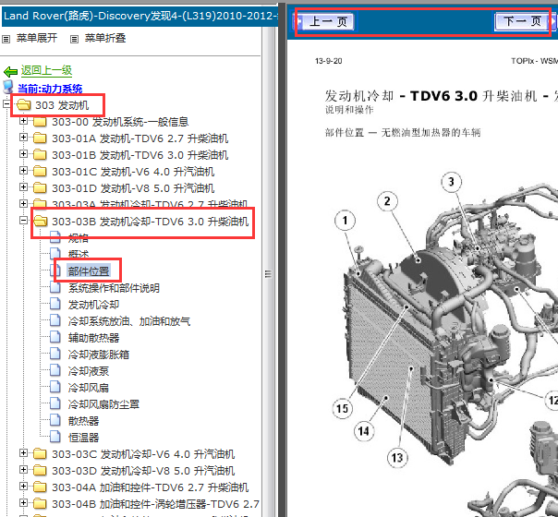Viewport: 558px width, 517px height.
Task: Click folder icon of 303-01B 发动机-TDV6 3.0
Action: pyautogui.click(x=40, y=155)
